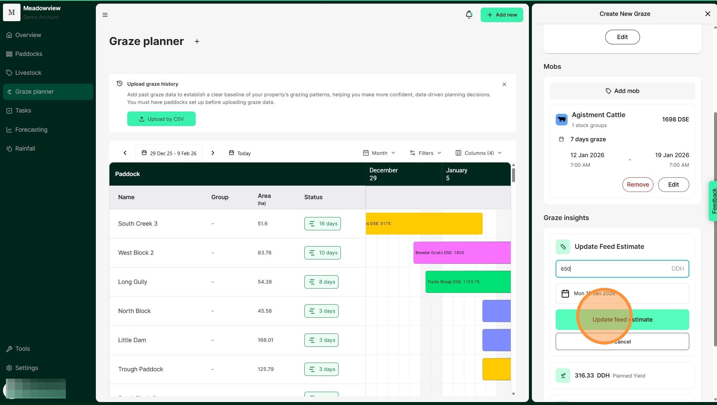Expand the Filters dropdown
Screen dimensions: 717x405
click(425, 153)
